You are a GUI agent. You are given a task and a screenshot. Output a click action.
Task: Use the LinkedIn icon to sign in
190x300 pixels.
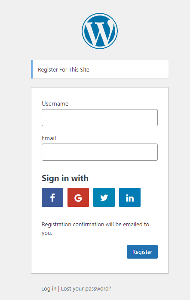pyautogui.click(x=130, y=197)
